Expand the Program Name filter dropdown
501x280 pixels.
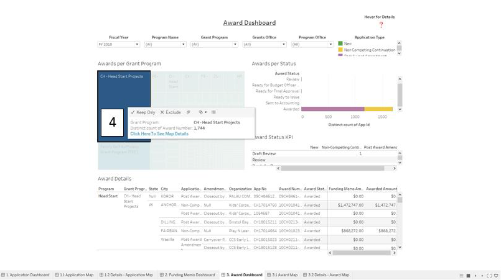tap(165, 45)
